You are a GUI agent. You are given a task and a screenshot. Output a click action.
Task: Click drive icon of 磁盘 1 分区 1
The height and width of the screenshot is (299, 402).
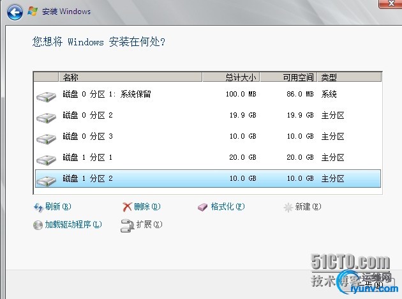click(x=46, y=160)
